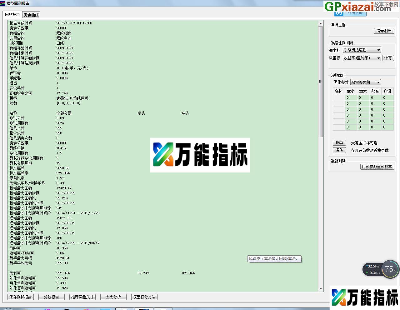The width and height of the screenshot is (400, 310).
Task: Click the 信号明细 button
Action: click(x=384, y=31)
